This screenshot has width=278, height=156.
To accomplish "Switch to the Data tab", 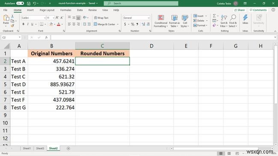I will pyautogui.click(x=80, y=10).
